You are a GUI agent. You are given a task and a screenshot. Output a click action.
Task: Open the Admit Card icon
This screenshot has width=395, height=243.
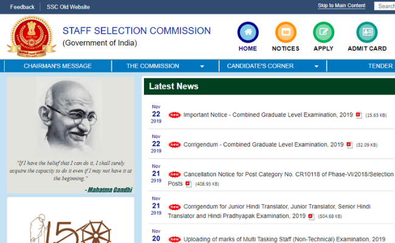[366, 32]
